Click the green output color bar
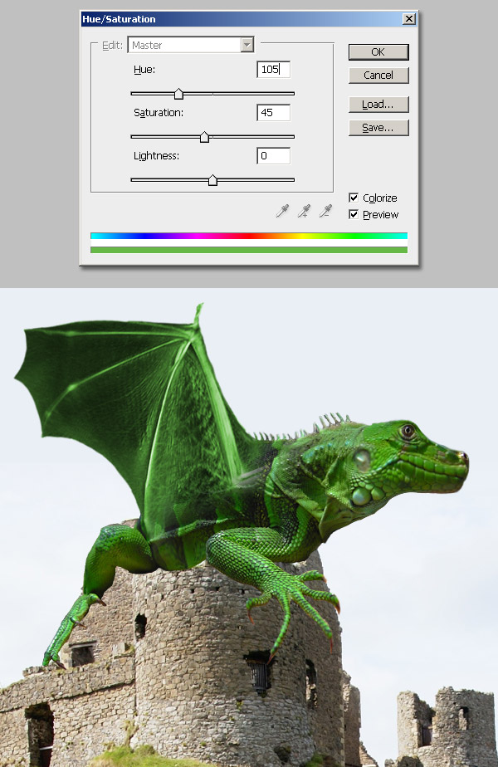 coord(248,250)
